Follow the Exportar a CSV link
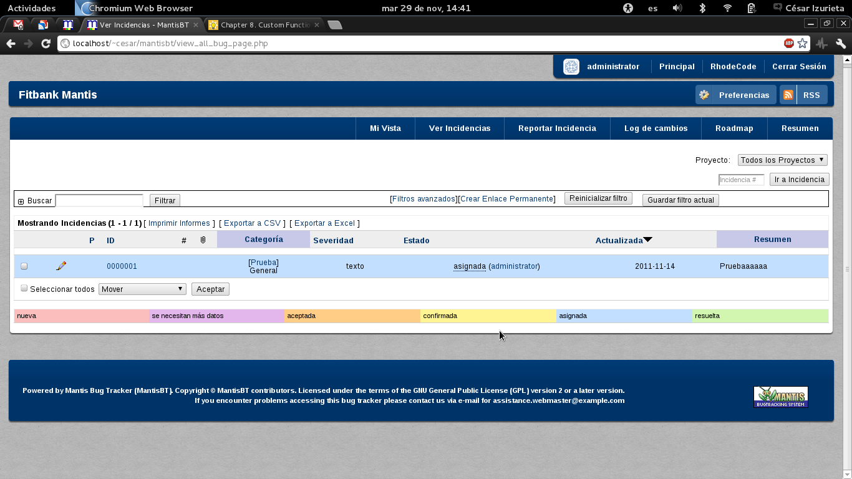 click(x=252, y=223)
